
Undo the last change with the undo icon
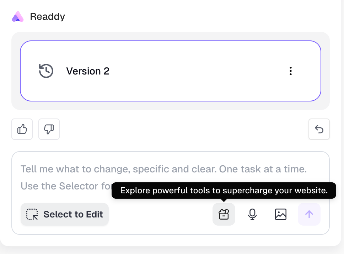pyautogui.click(x=319, y=129)
